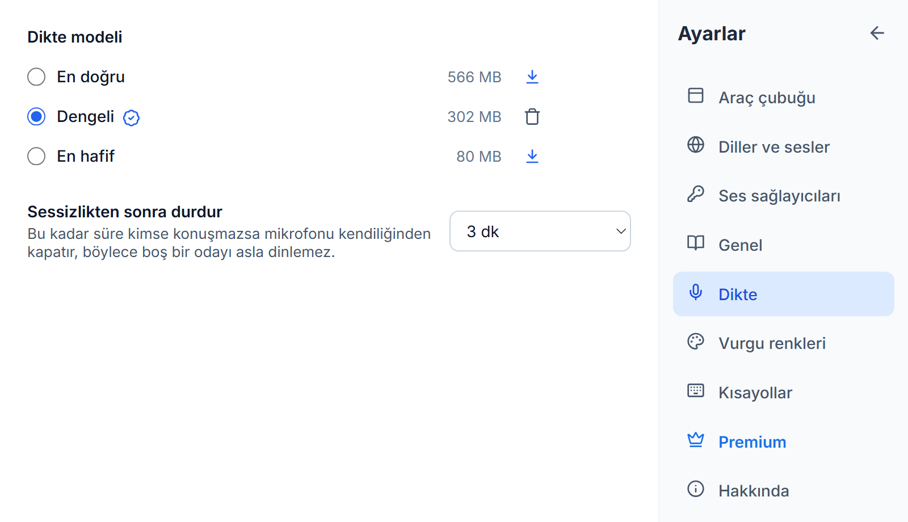Click the 302 MB size label
Screen dimensions: 908x522
click(x=474, y=117)
